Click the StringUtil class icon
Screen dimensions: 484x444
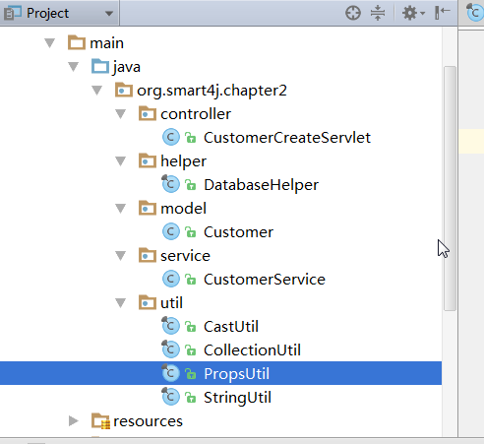171,397
